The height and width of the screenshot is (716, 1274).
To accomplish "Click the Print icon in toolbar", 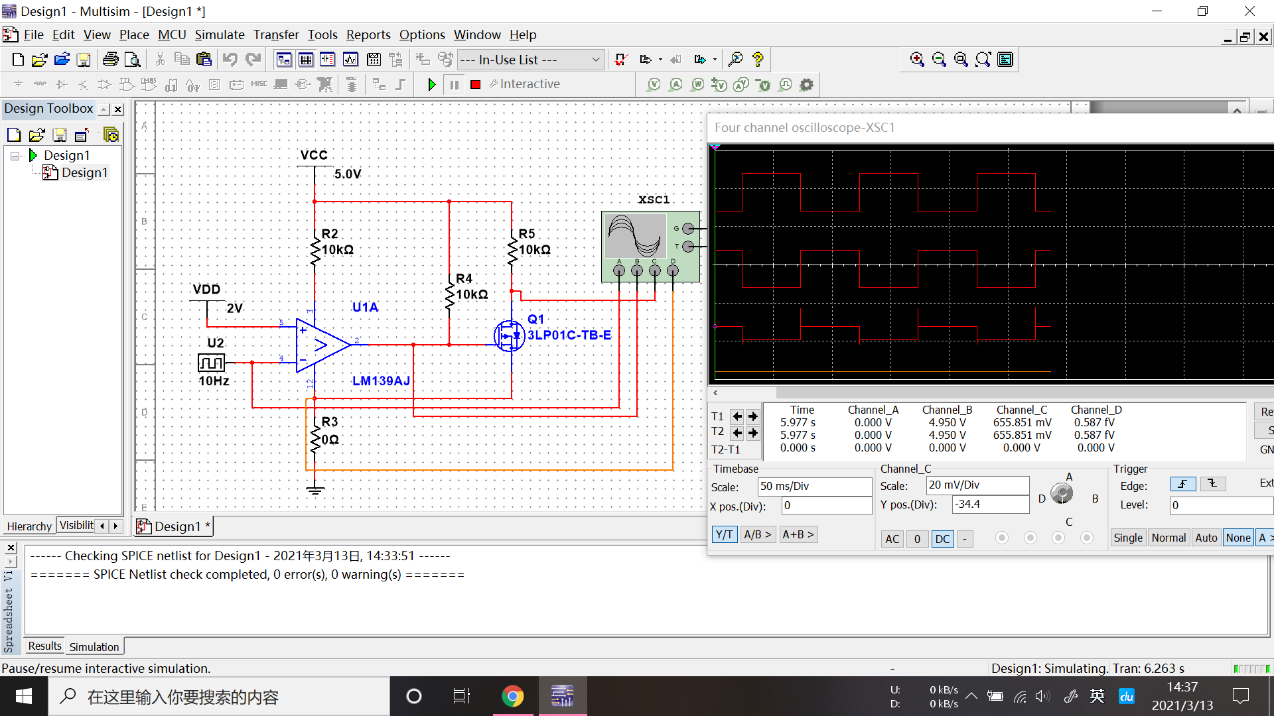I will click(x=110, y=60).
